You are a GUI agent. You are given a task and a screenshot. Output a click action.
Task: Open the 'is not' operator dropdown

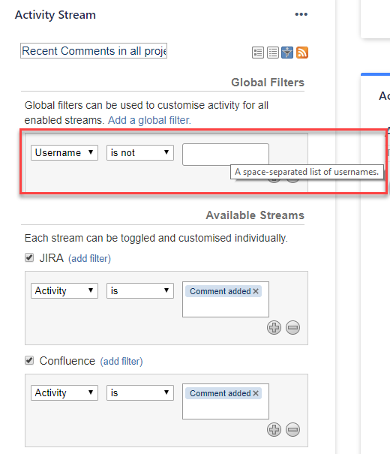pos(140,152)
